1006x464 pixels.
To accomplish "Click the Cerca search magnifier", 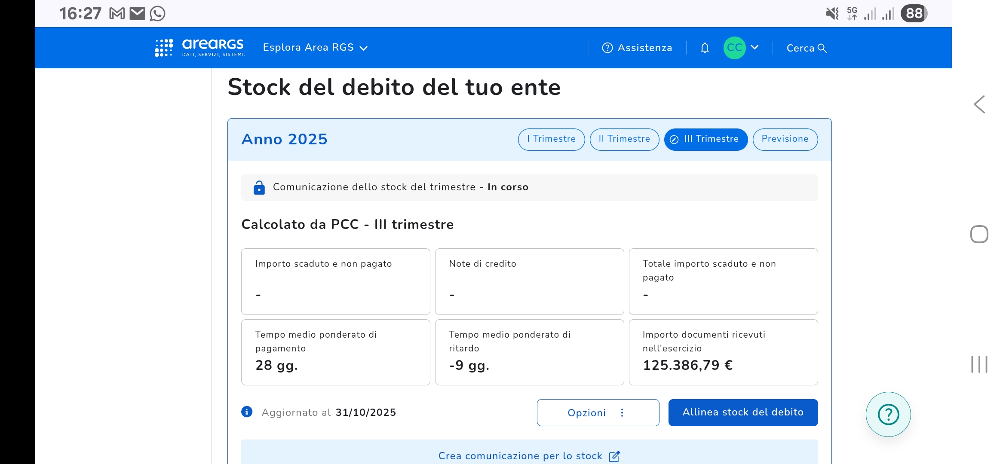I will [822, 48].
